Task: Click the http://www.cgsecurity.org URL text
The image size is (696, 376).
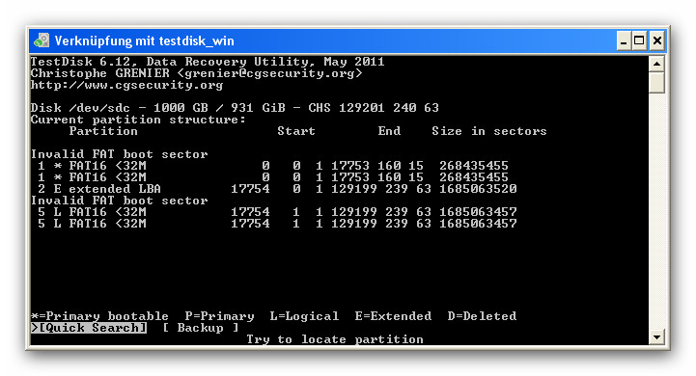Action: point(126,85)
